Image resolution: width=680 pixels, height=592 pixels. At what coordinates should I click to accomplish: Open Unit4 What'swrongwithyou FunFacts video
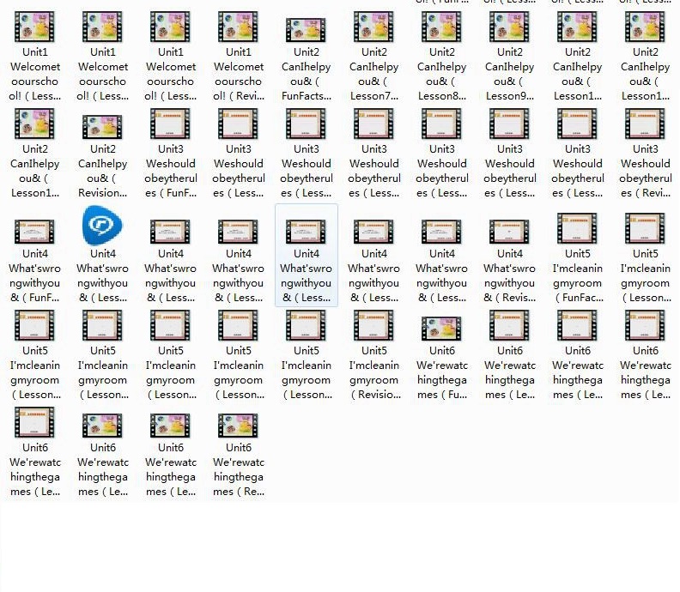click(35, 230)
